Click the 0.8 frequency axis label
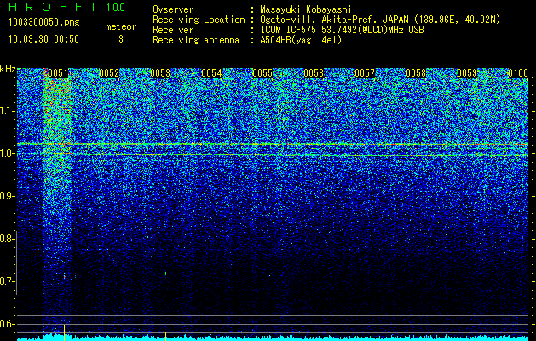This screenshot has width=536, height=341. [x=7, y=239]
